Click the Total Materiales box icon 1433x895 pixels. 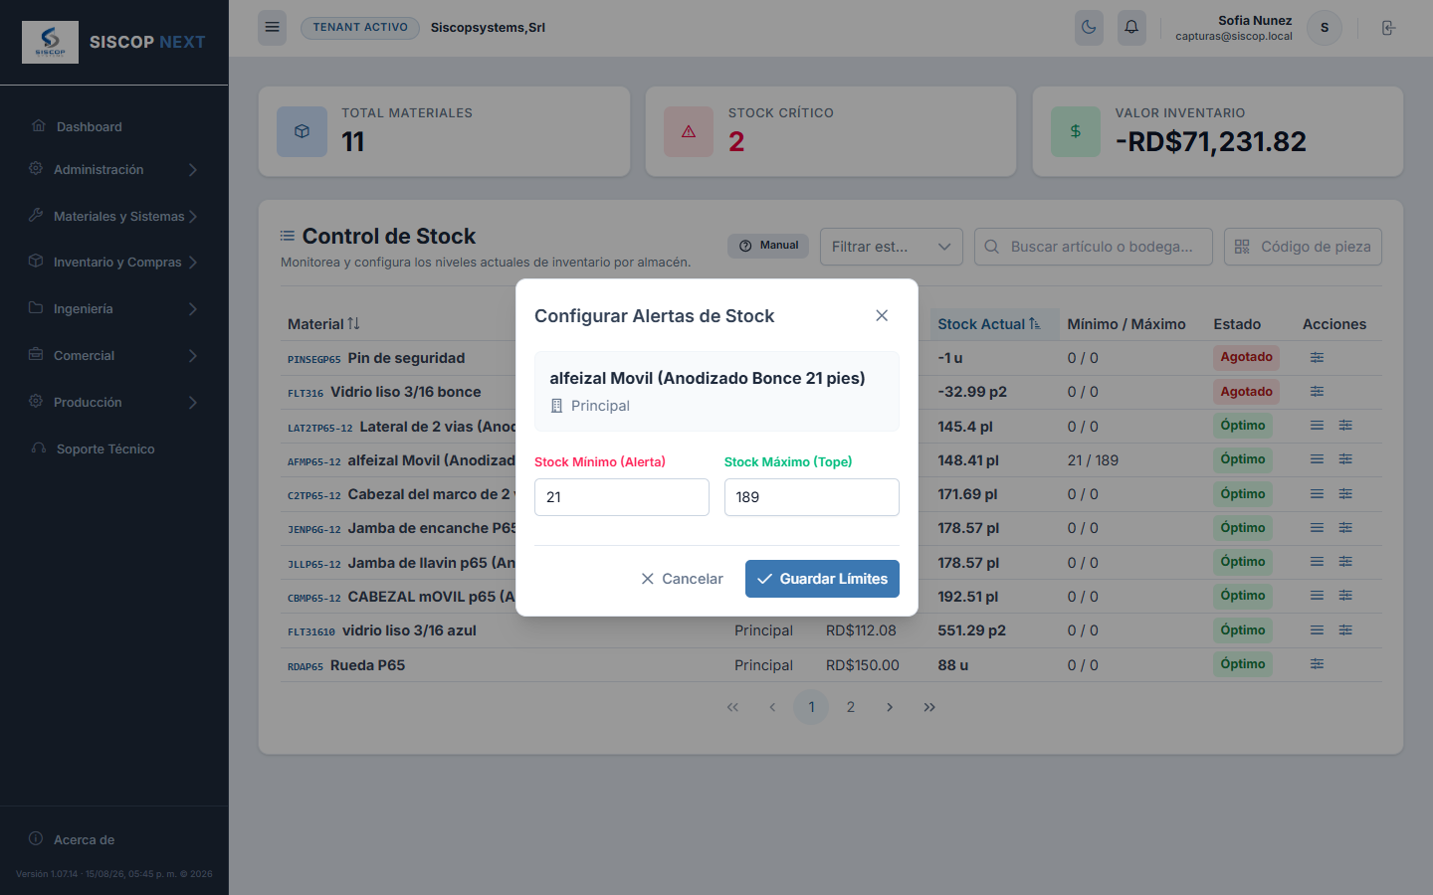[x=303, y=131]
